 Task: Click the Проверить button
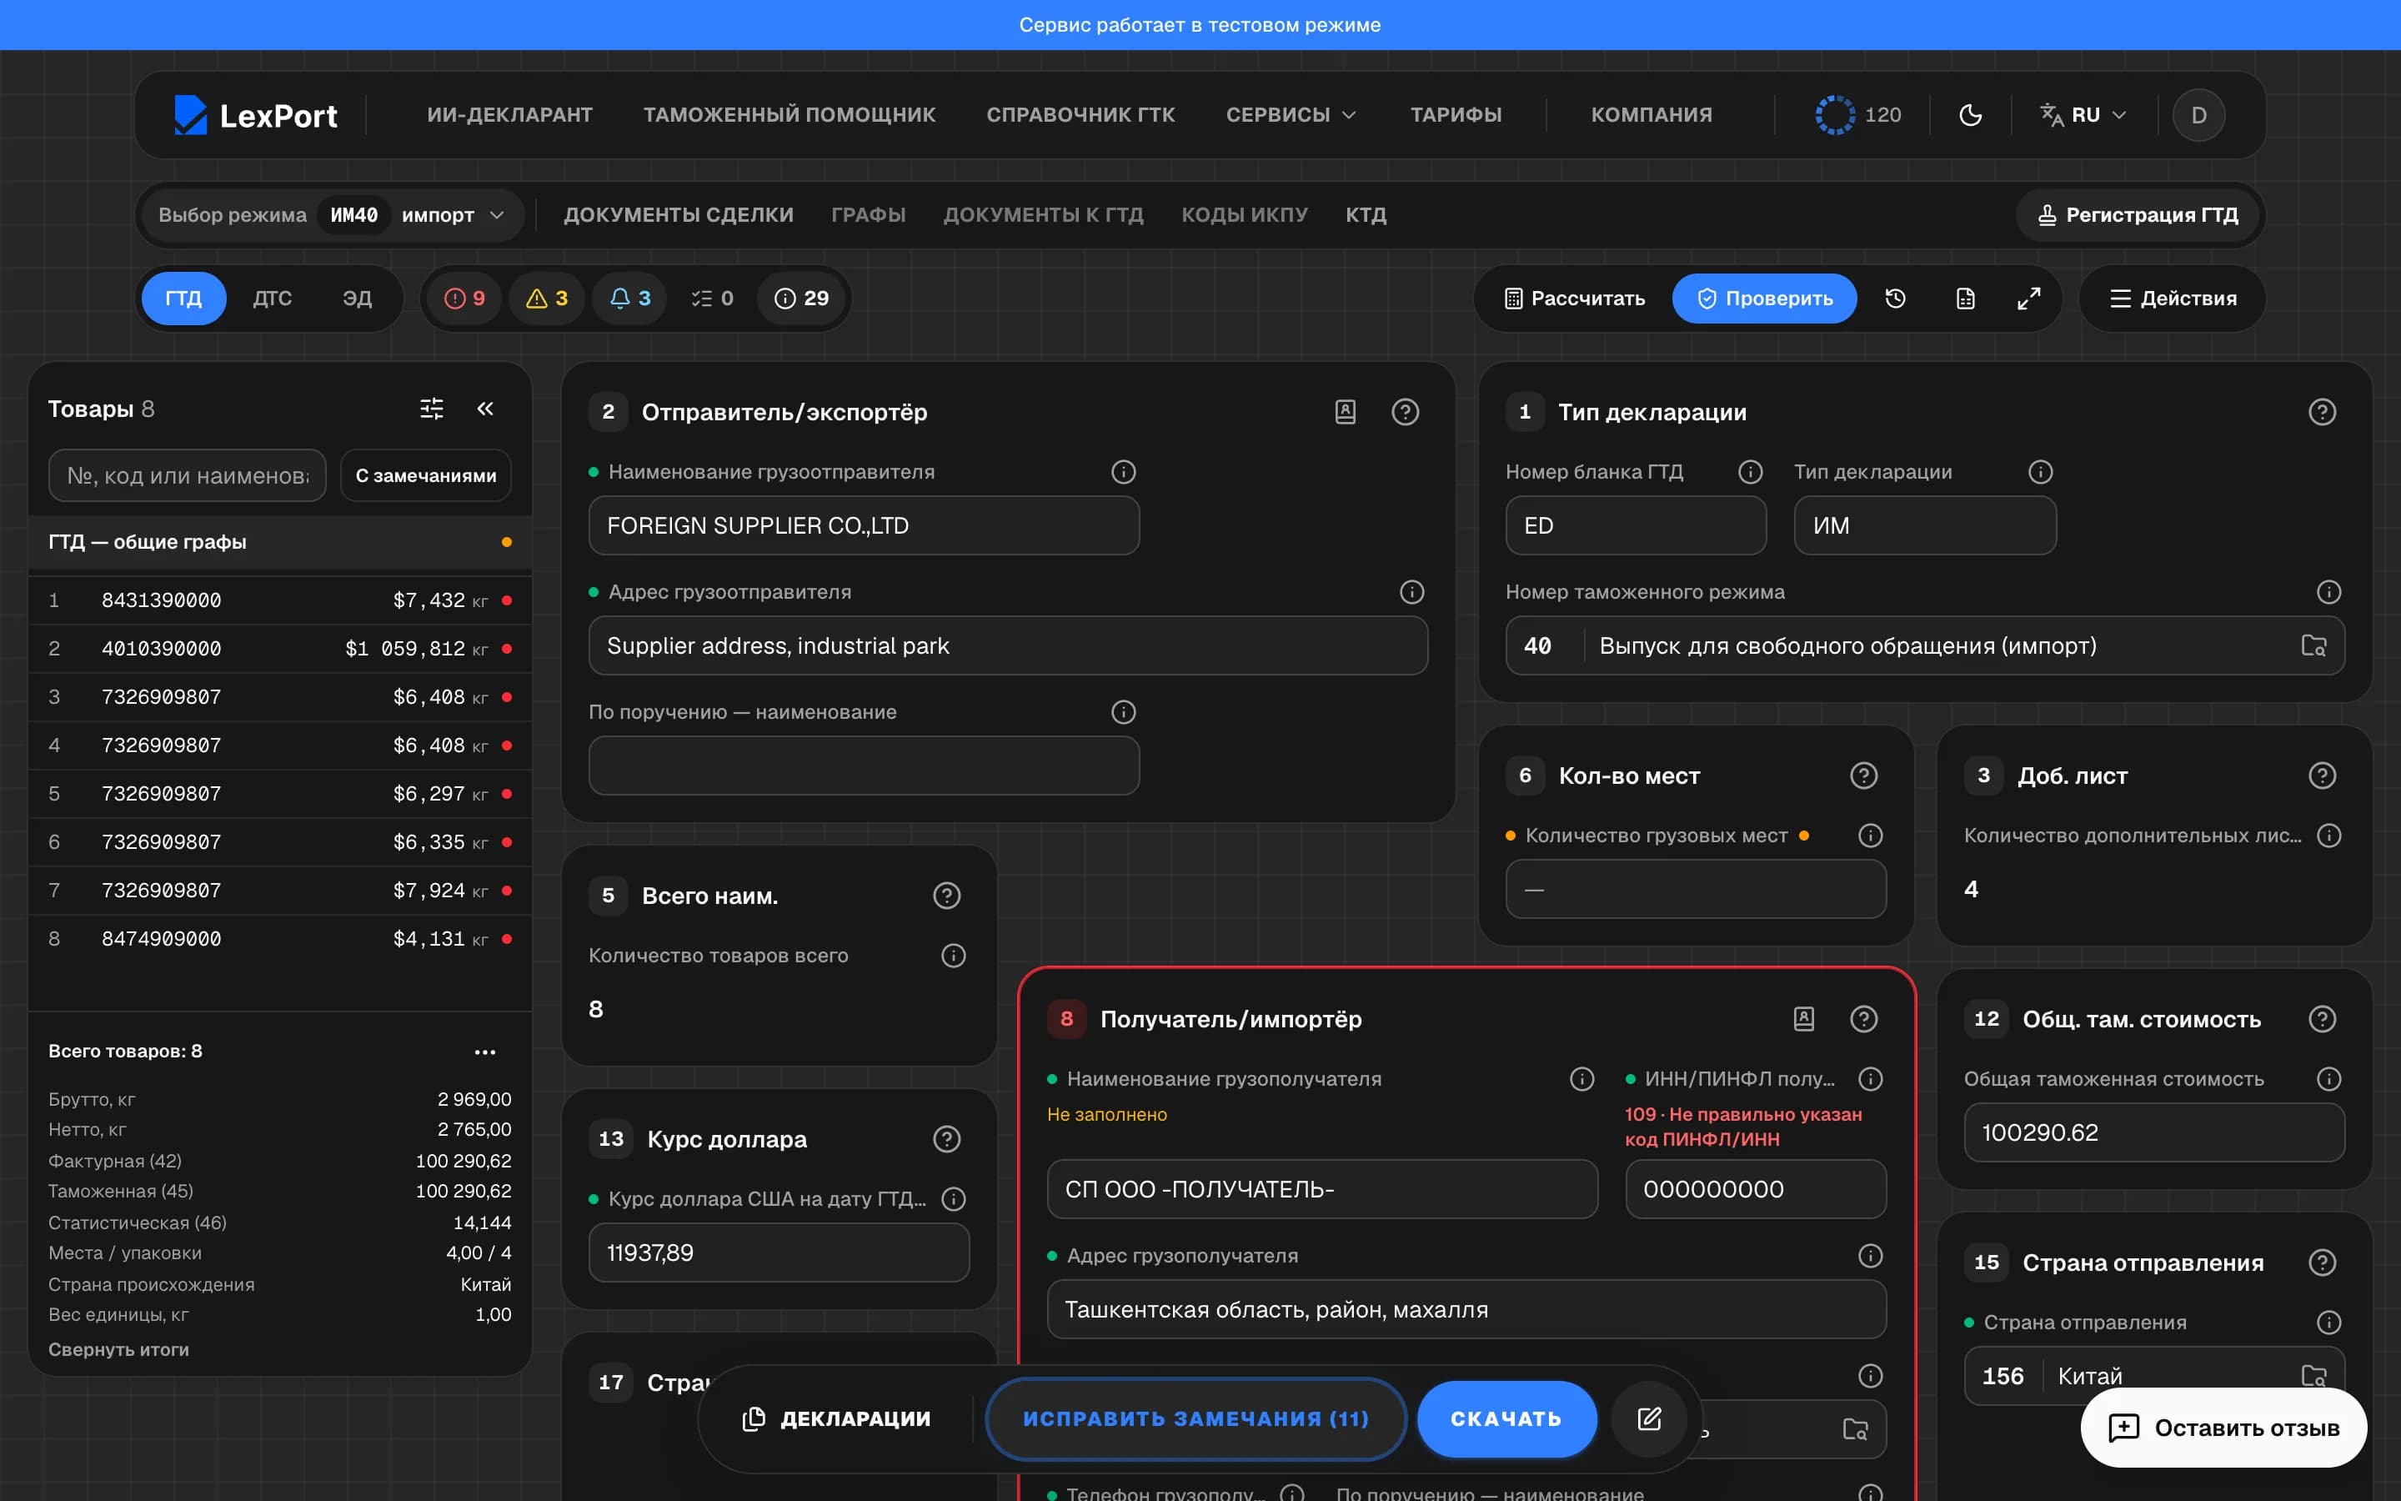coord(1764,298)
